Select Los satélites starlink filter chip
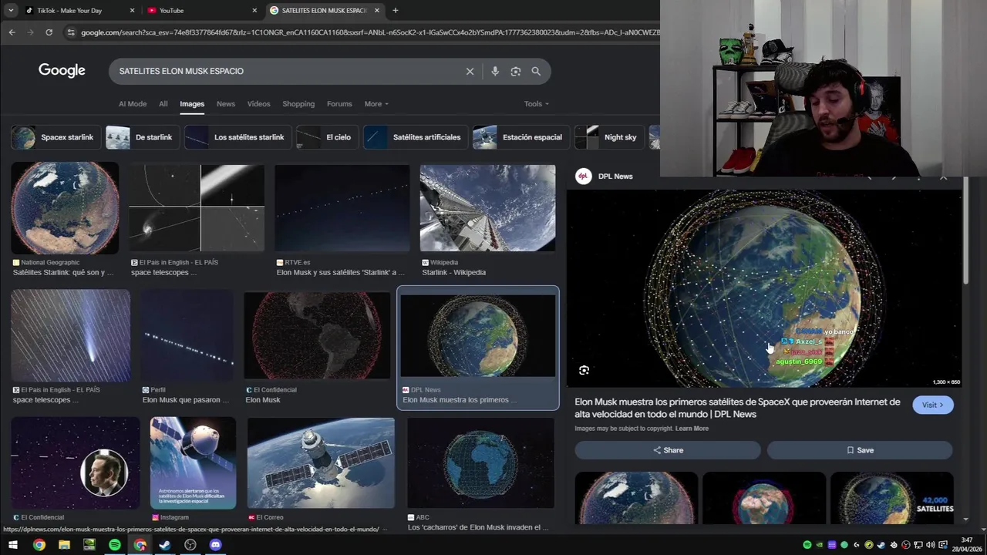This screenshot has width=987, height=555. pos(238,137)
